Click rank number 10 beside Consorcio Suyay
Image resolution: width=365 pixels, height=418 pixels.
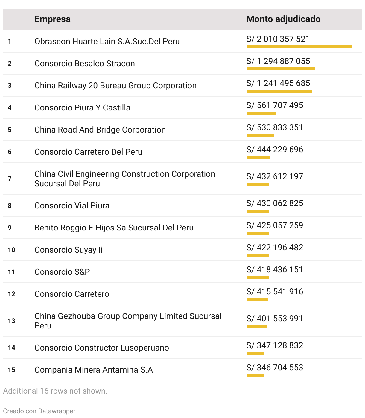pyautogui.click(x=11, y=250)
